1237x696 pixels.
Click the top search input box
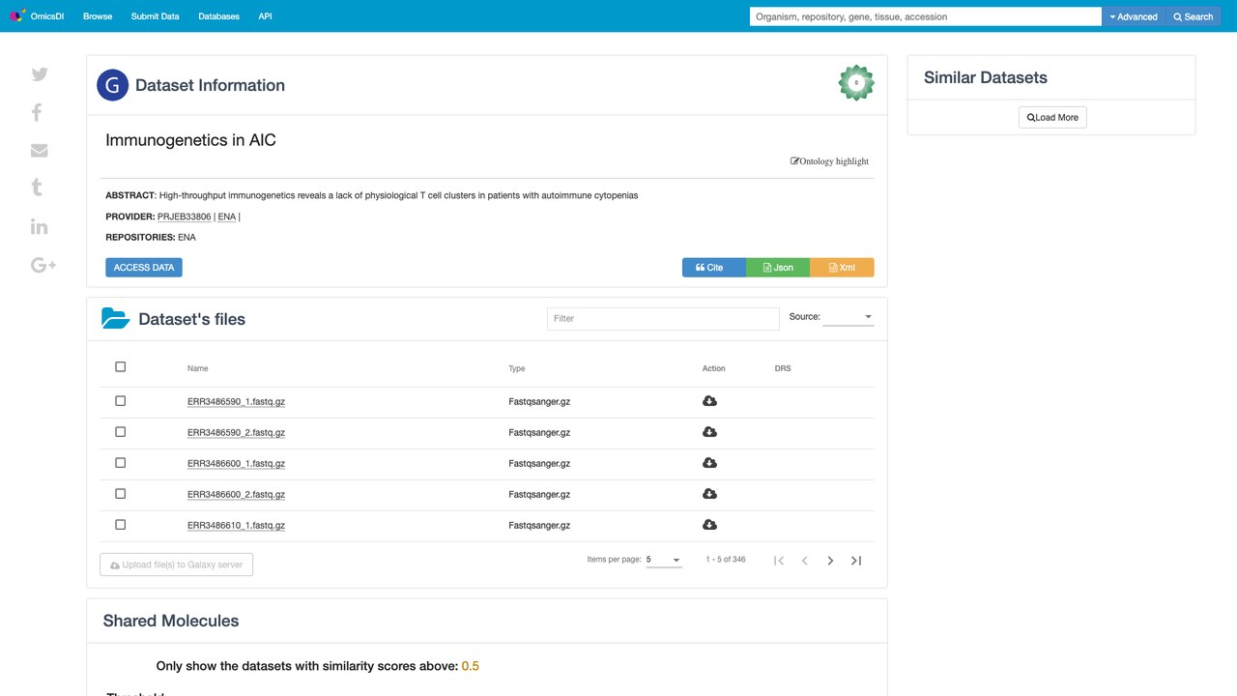[x=926, y=16]
